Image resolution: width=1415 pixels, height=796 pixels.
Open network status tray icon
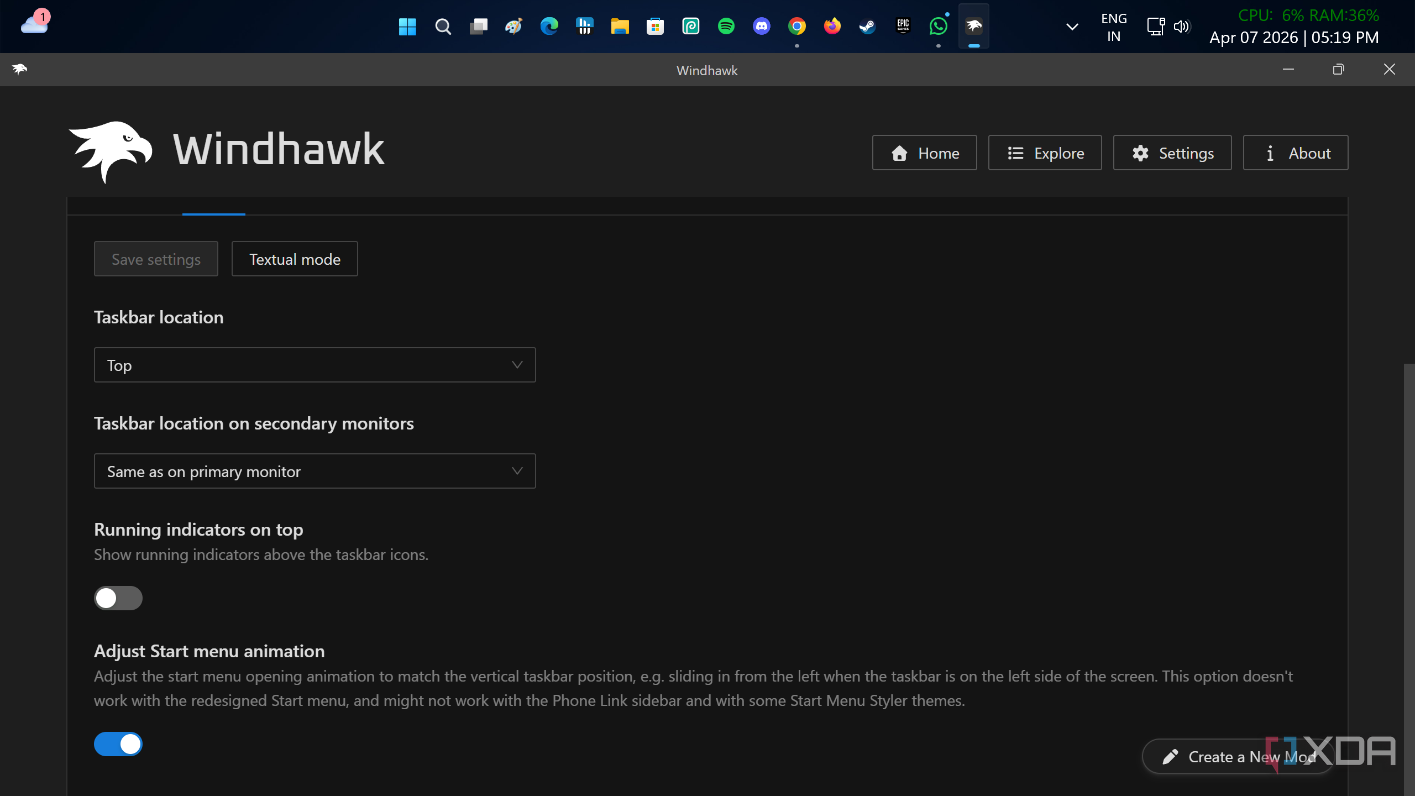click(x=1156, y=27)
